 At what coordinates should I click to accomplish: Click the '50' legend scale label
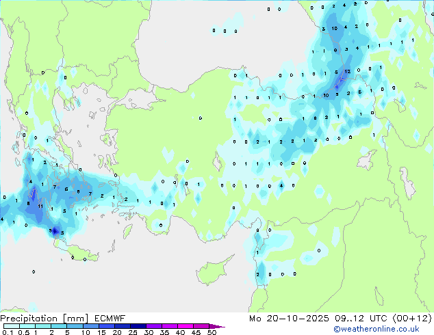coord(212,332)
